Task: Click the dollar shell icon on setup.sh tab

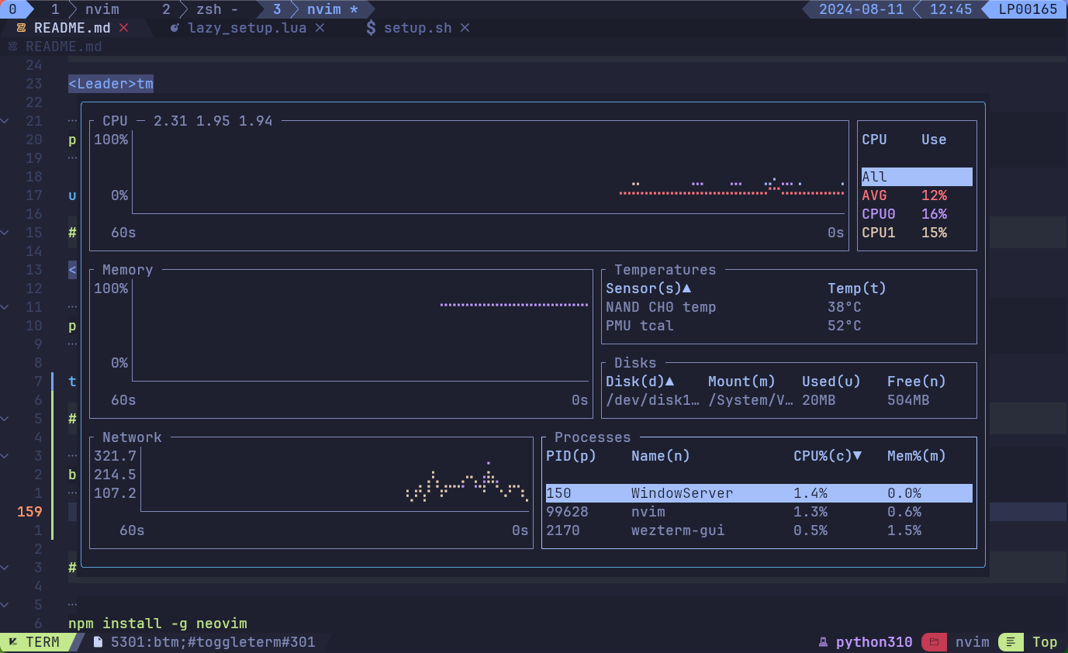Action: (371, 28)
